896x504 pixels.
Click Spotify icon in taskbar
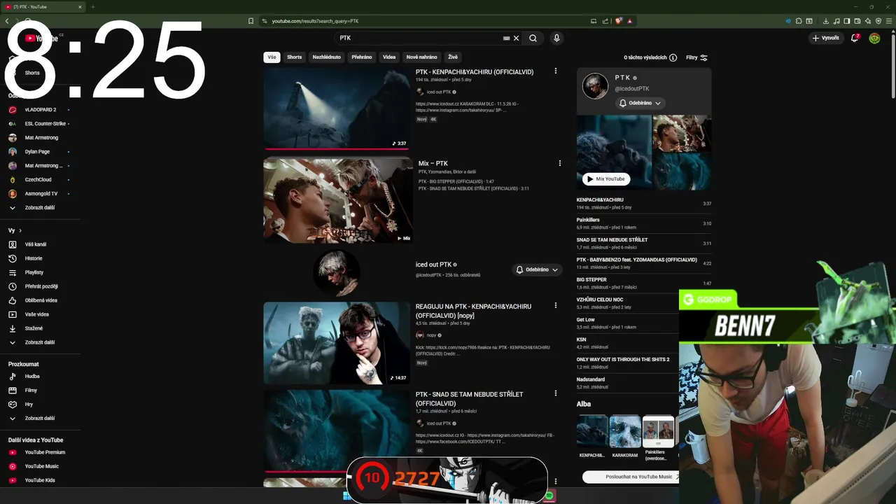549,496
